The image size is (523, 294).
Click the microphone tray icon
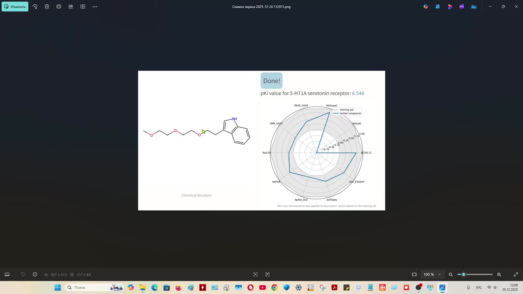[x=468, y=287]
